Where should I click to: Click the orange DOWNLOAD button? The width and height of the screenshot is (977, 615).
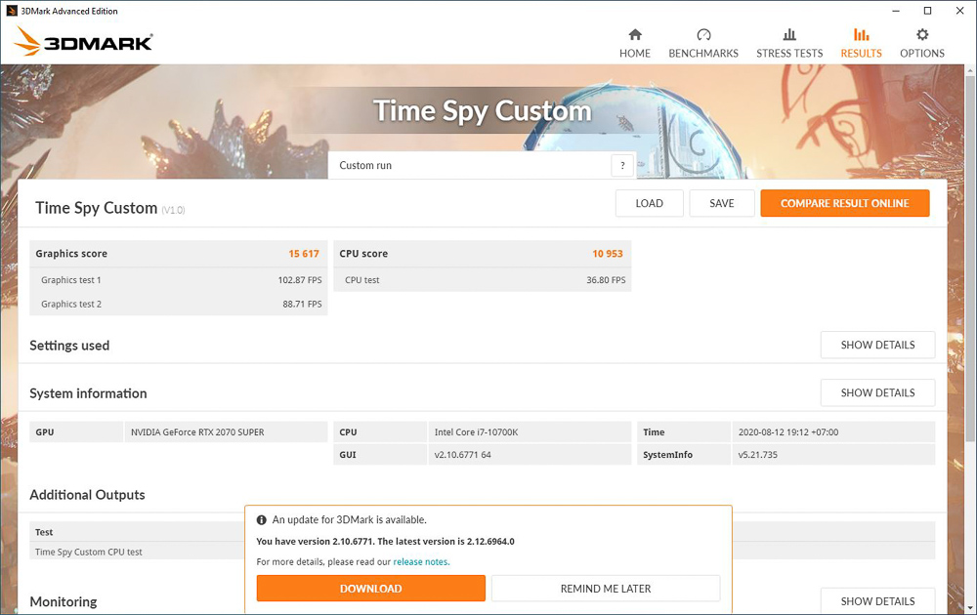tap(370, 589)
